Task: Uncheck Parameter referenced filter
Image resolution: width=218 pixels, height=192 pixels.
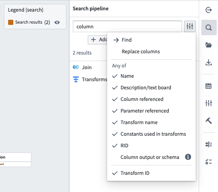Action: click(x=151, y=111)
